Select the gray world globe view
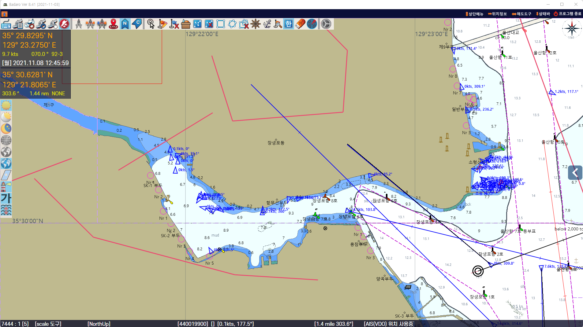This screenshot has width=583, height=327. pos(6,152)
